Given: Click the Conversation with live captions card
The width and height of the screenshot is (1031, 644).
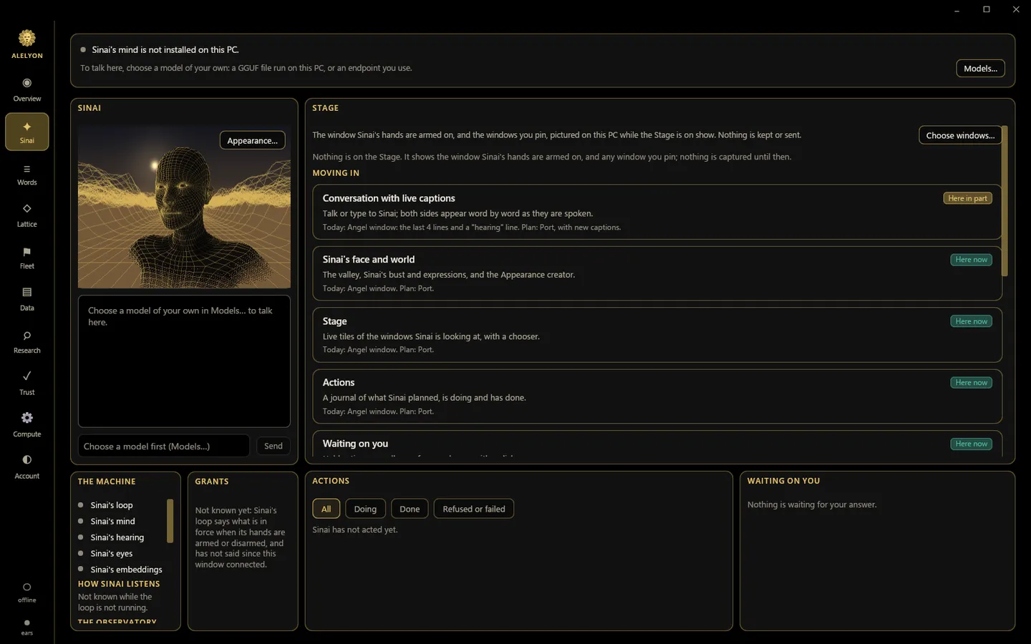Looking at the screenshot, I should 657,212.
